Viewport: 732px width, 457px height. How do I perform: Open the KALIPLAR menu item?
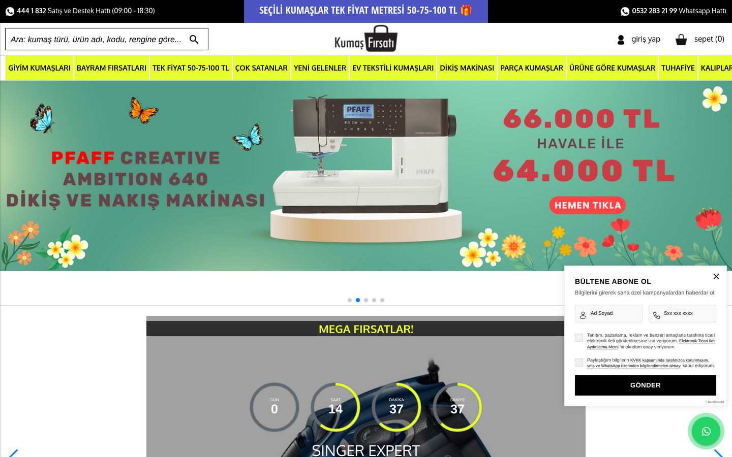[x=716, y=68]
